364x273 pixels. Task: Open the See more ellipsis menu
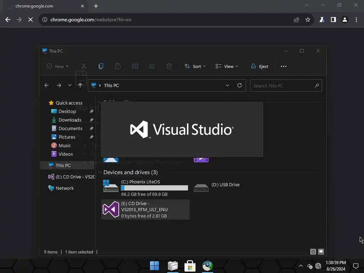point(283,66)
